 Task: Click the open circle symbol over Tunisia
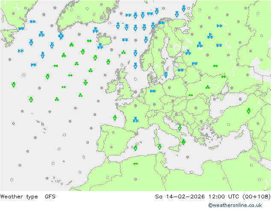(162, 162)
